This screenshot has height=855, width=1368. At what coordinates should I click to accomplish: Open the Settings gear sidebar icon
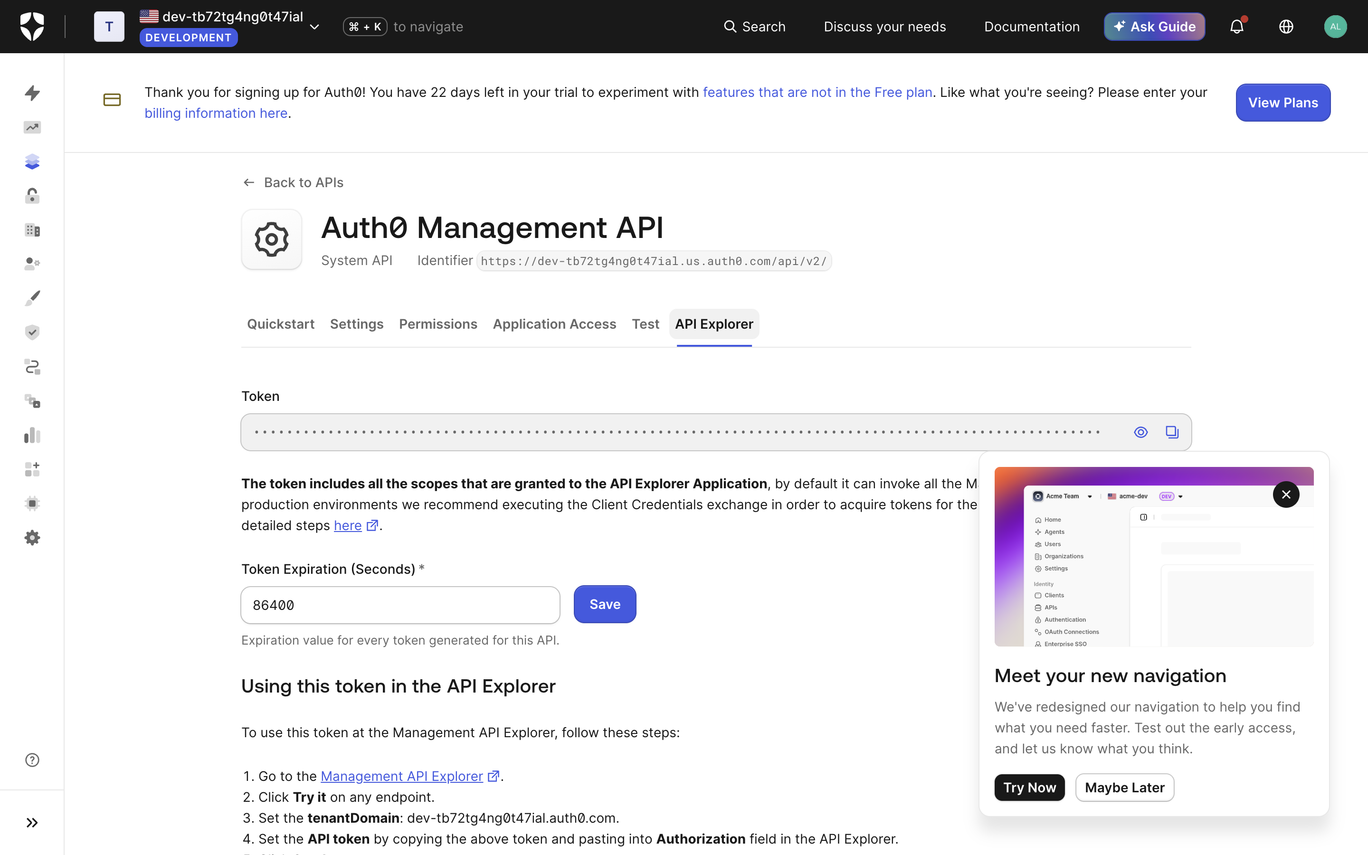[x=32, y=538]
